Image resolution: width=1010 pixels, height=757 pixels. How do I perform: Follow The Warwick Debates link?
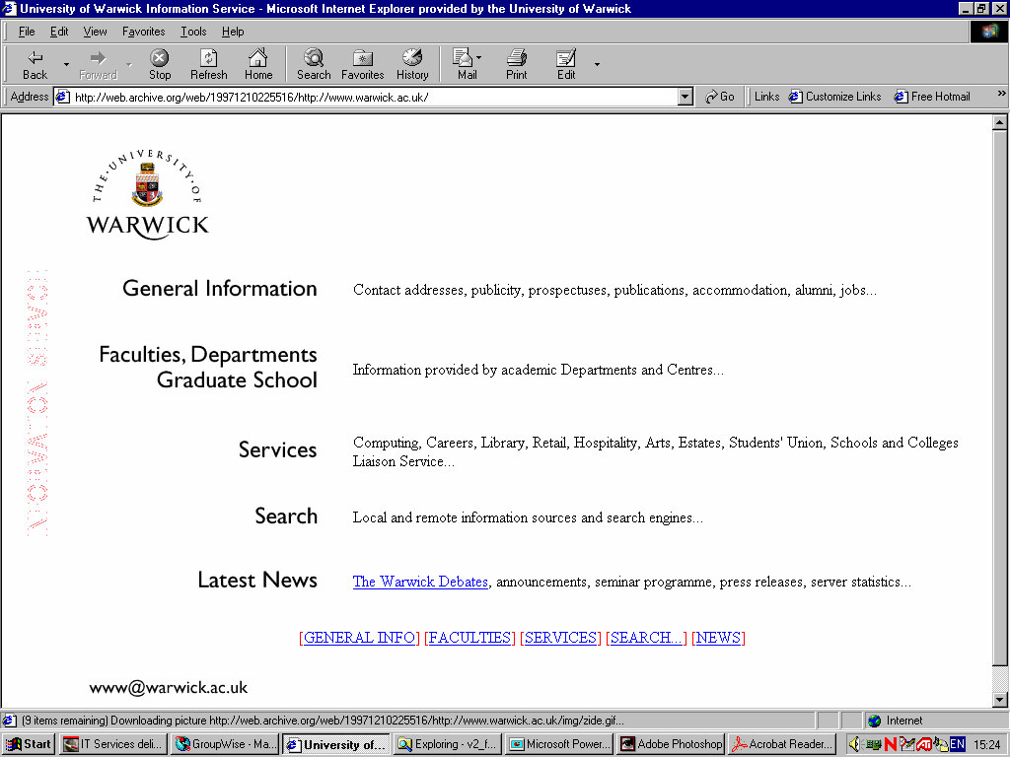pyautogui.click(x=420, y=582)
